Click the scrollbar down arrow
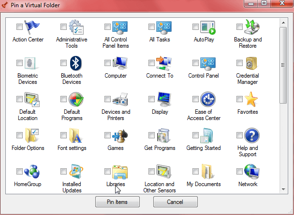 283,189
